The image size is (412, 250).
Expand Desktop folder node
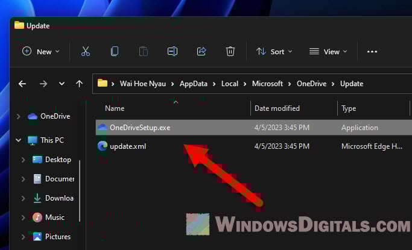coord(23,160)
